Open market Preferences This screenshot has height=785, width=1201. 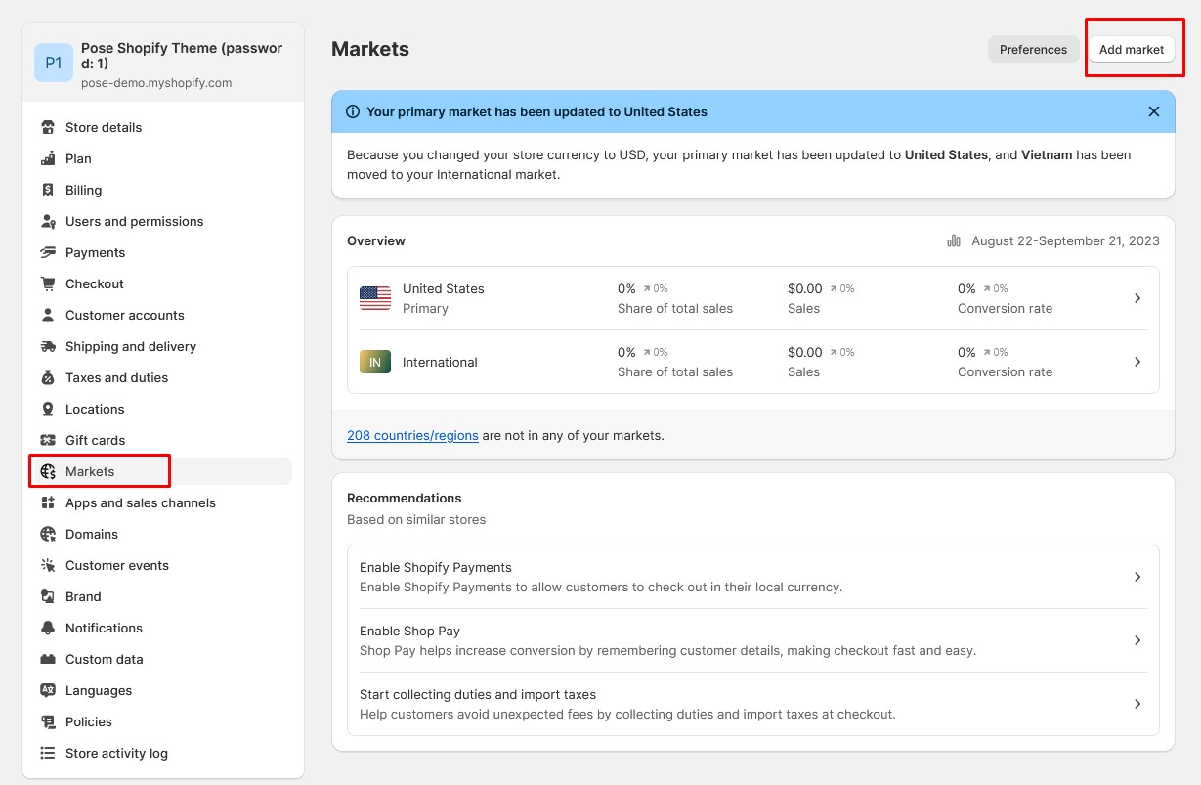1034,49
